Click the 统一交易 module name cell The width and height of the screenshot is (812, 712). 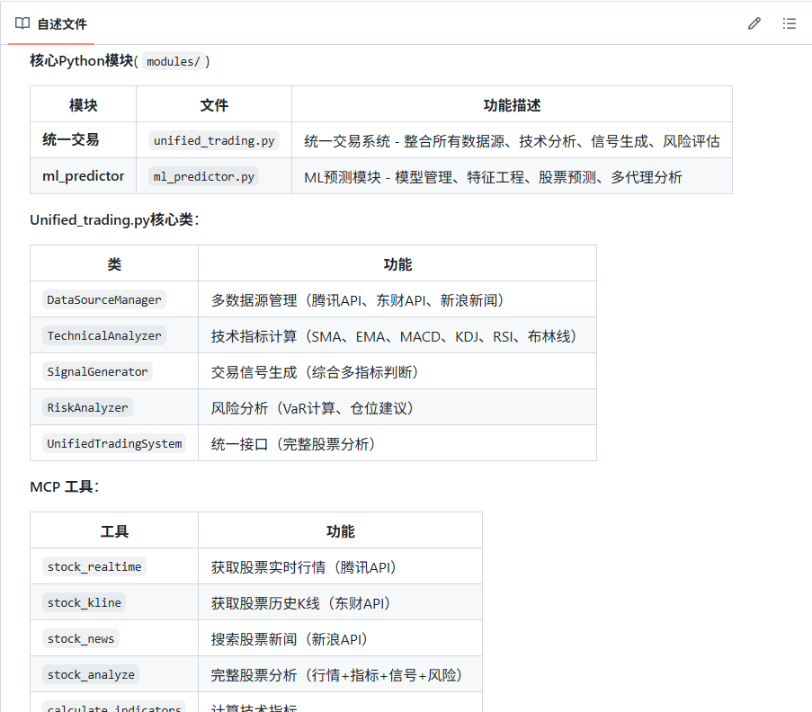[71, 140]
